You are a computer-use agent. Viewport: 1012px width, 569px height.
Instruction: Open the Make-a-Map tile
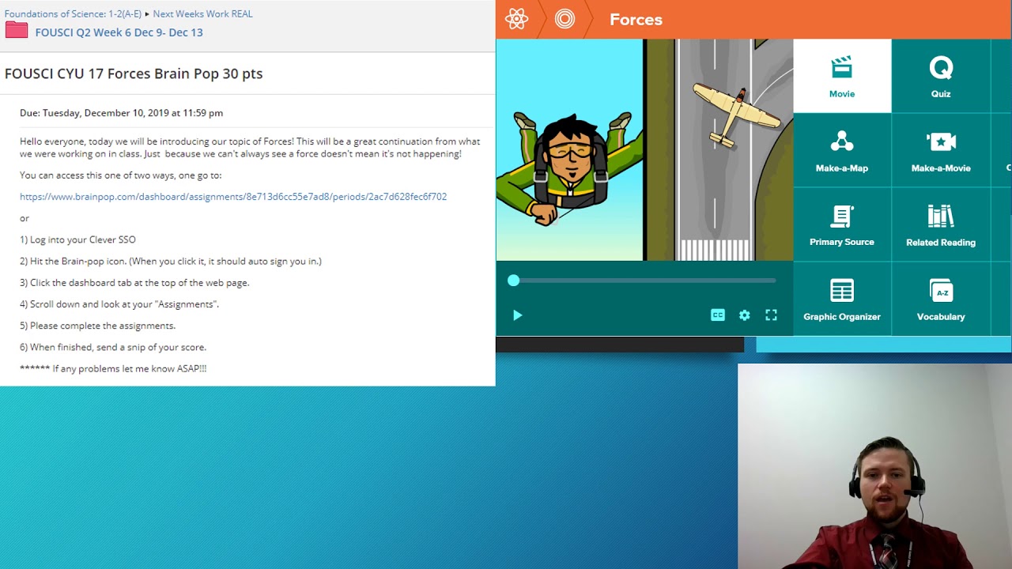(842, 150)
